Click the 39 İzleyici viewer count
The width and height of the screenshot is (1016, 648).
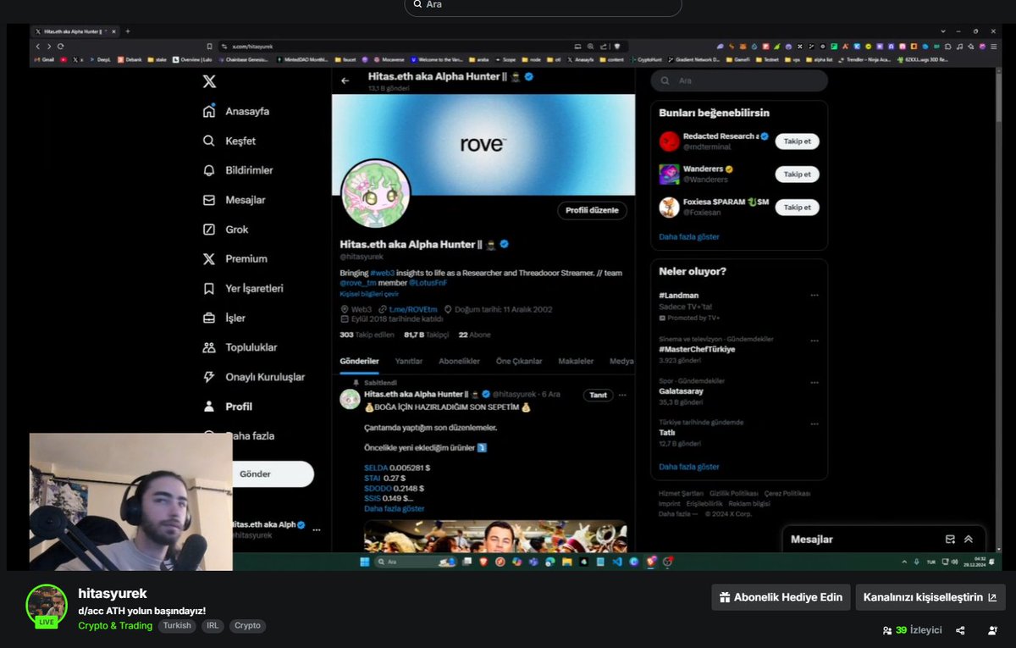tap(912, 630)
